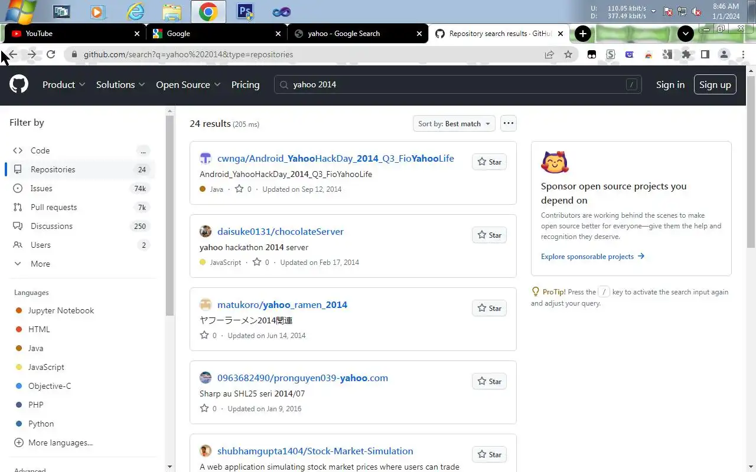
Task: Click the 0963682490 user avatar
Action: tap(206, 378)
